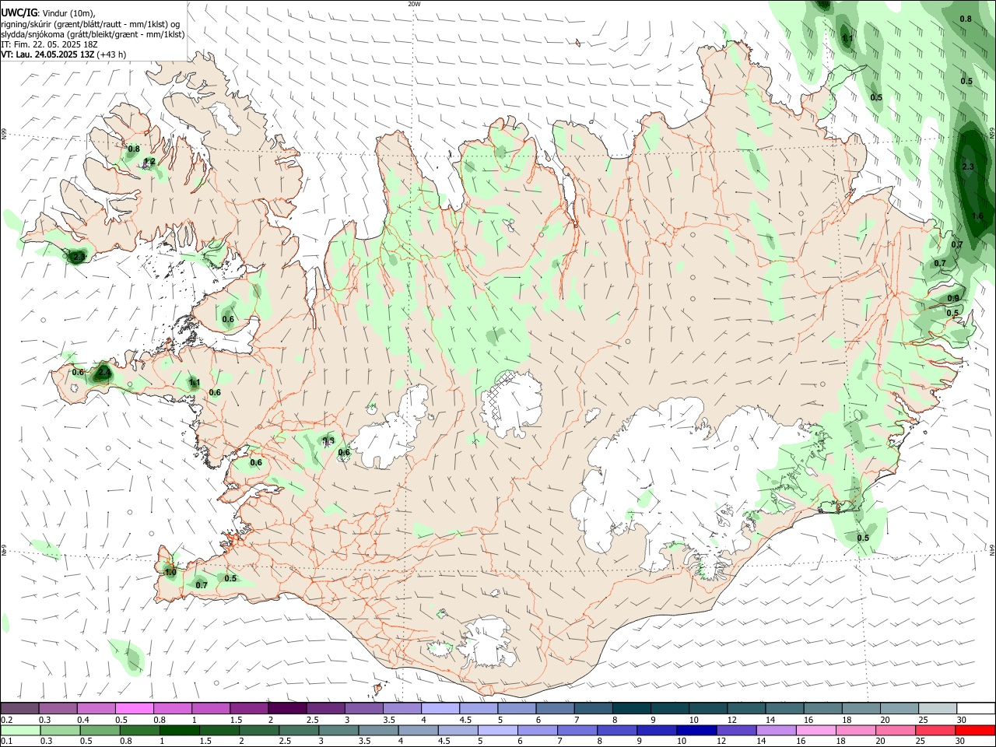Select the darkest green swatch between 1 and 1.5, bottom row
This screenshot has width=996, height=747.
179,731
